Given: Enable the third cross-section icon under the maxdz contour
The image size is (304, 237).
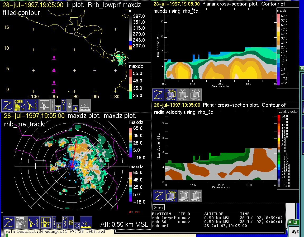Looking at the screenshot, I should [196, 95].
